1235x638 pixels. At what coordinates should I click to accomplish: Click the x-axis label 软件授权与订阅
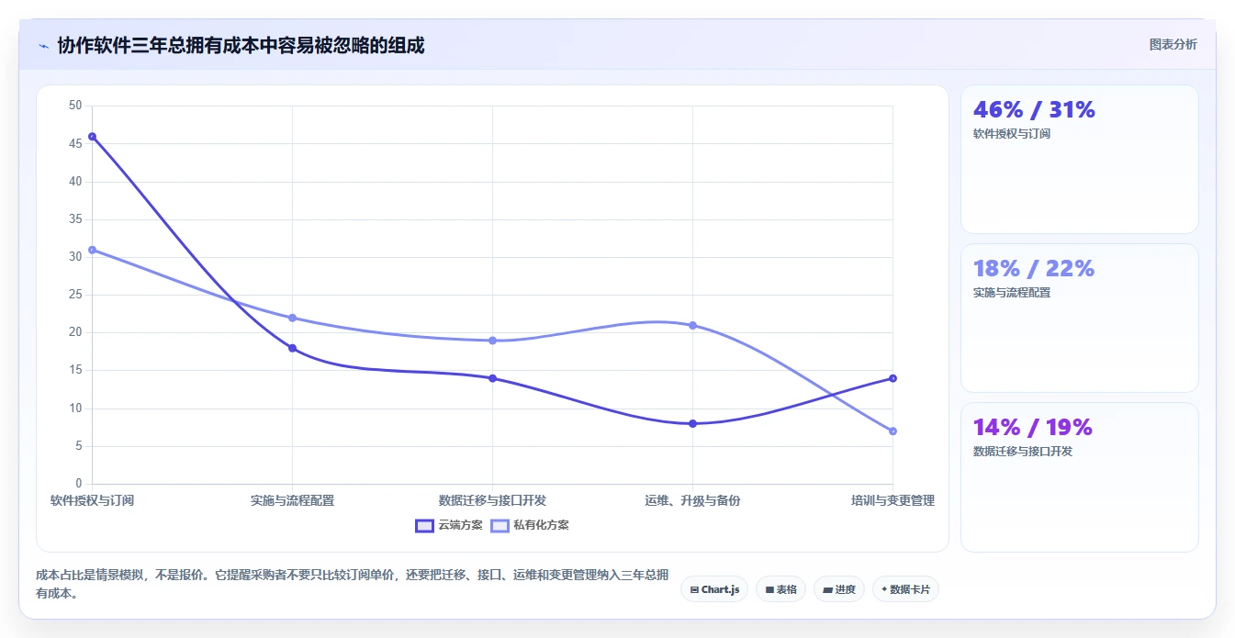92,500
